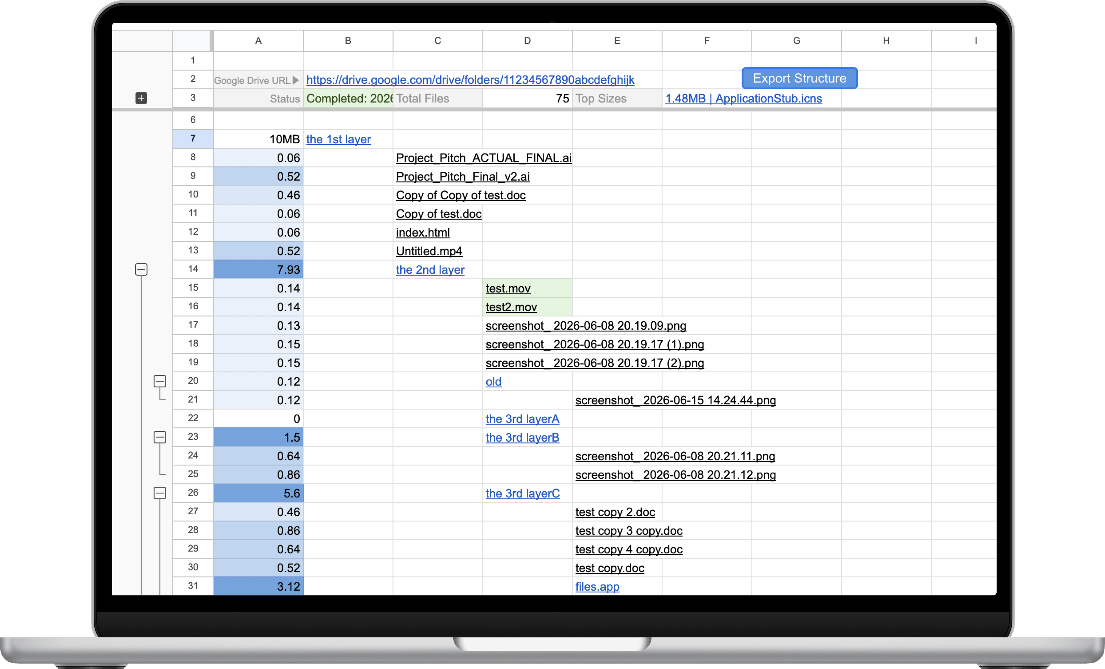
Task: Select the 3.12 size cell
Action: tap(258, 586)
